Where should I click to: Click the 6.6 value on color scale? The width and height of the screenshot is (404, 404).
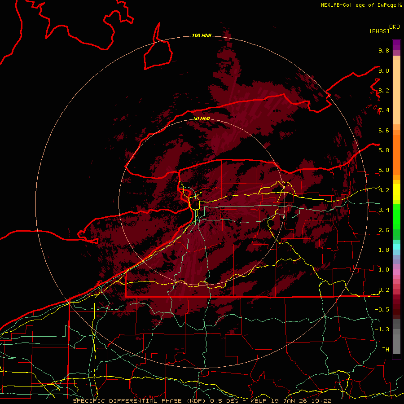pyautogui.click(x=384, y=130)
